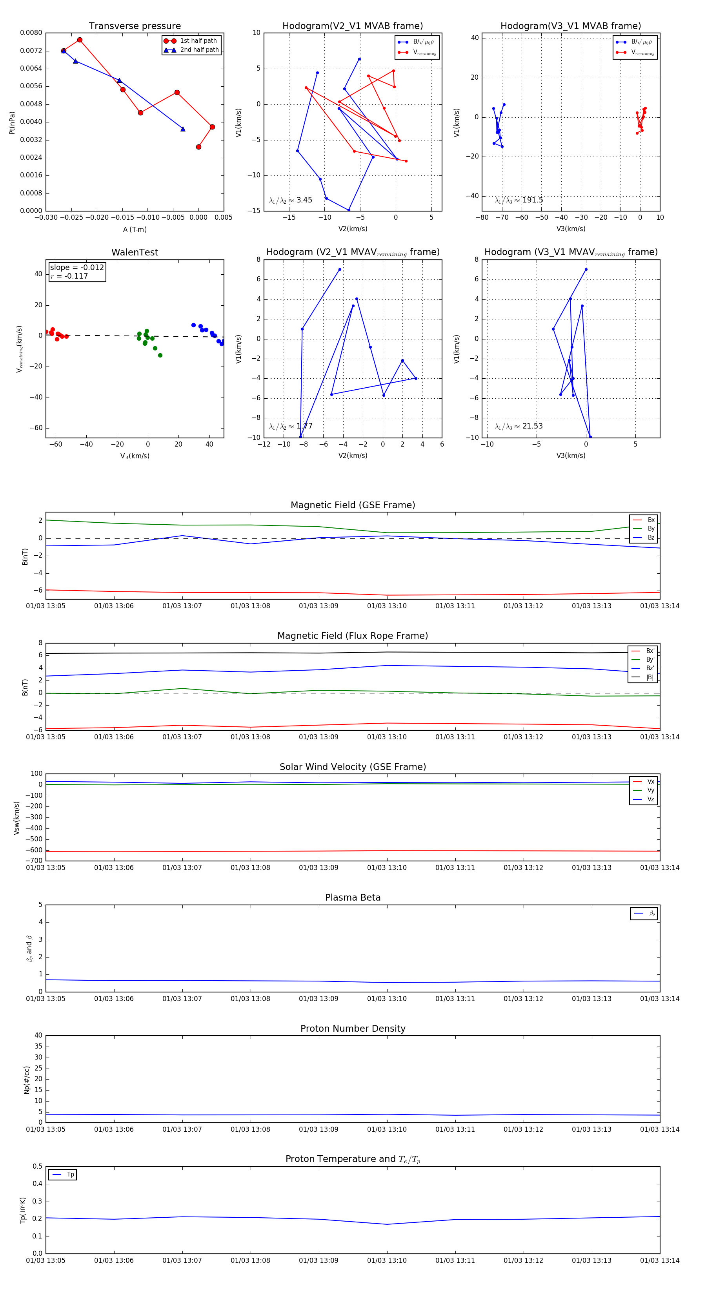Click the '1st half path' legend entry

coord(191,41)
